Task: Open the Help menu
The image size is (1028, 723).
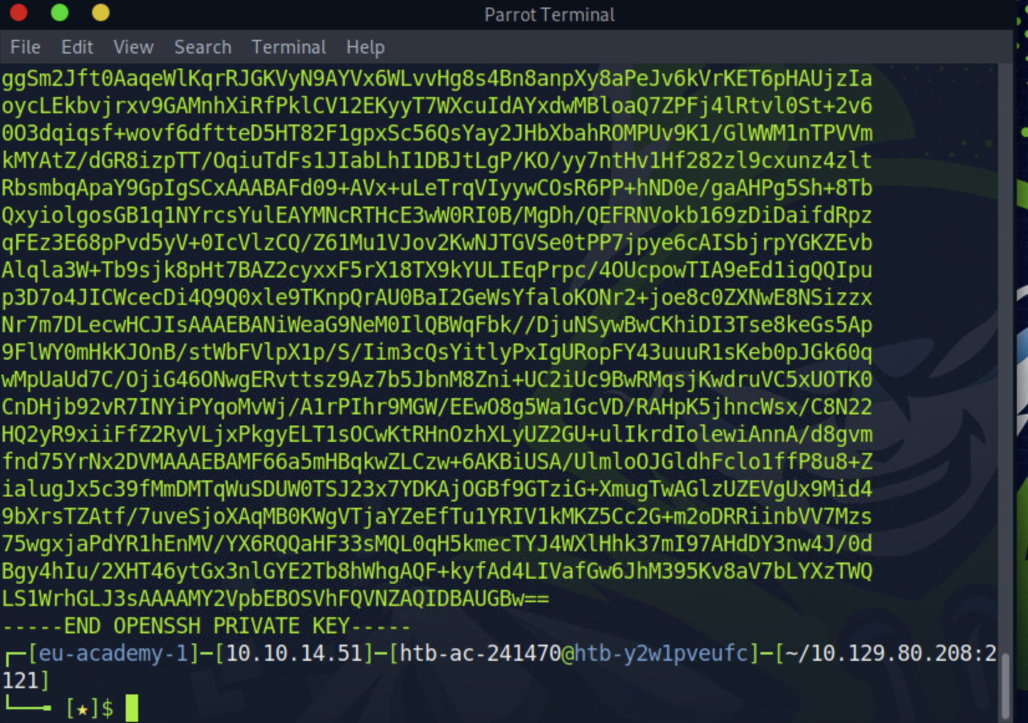Action: tap(365, 47)
